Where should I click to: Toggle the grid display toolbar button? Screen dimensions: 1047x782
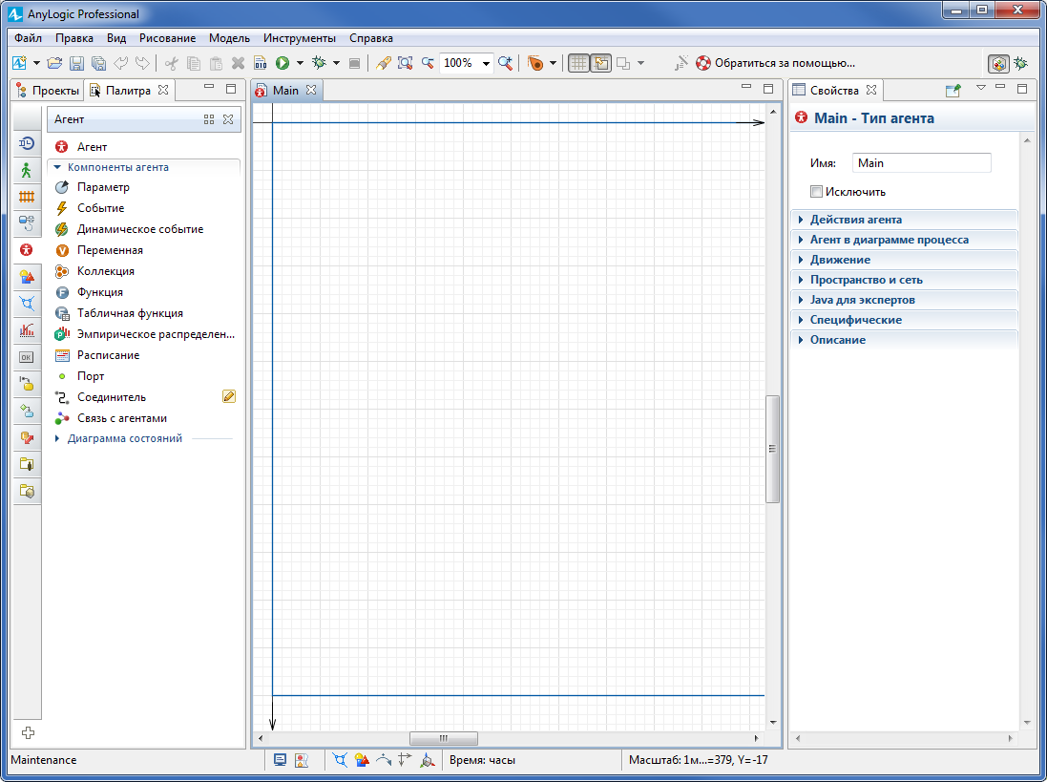tap(578, 63)
